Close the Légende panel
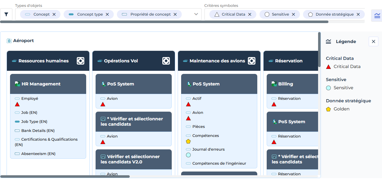 (x=373, y=41)
